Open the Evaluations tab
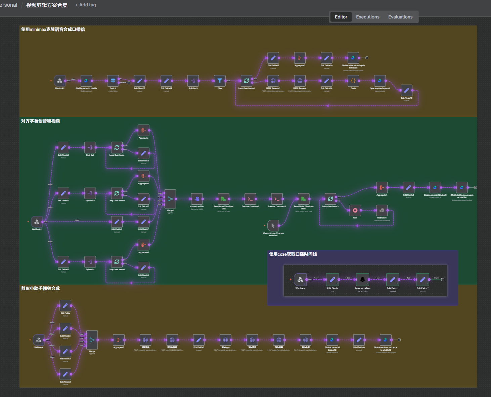 [400, 17]
